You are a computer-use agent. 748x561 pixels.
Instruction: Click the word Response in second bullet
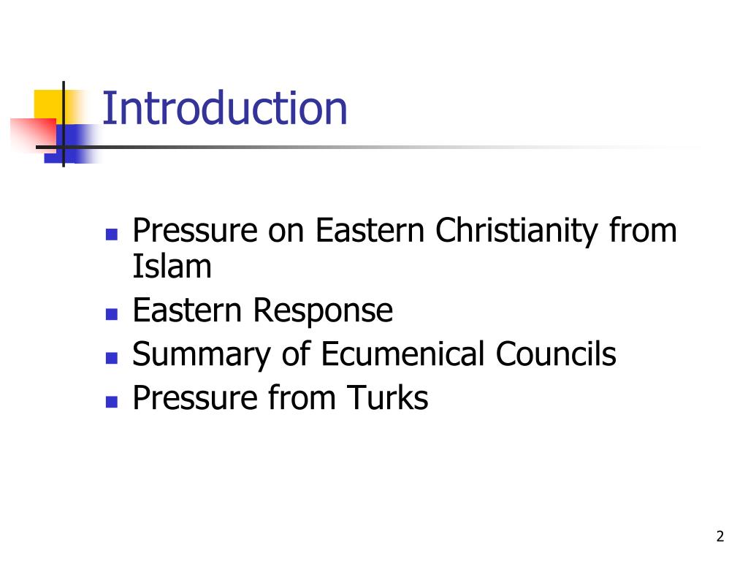322,311
